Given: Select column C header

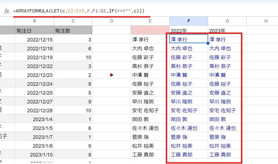Looking at the screenshot, I should coord(73,21).
